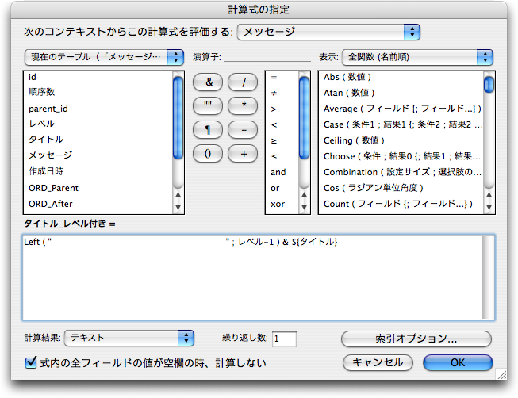Viewport: 518px width, 398px height.
Task: Toggle the do-not-calculate-if-empty checkbox
Action: (x=31, y=363)
